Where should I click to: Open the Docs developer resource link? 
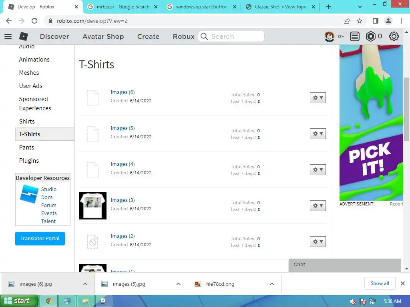[x=46, y=197]
